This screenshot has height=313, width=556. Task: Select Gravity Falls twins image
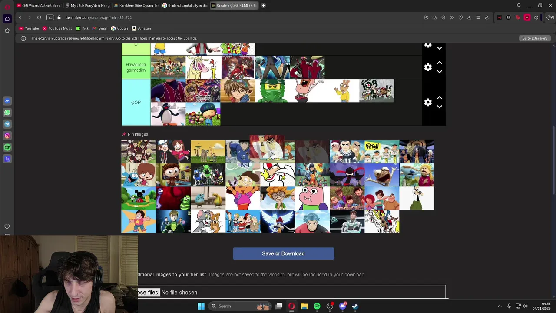(x=173, y=152)
